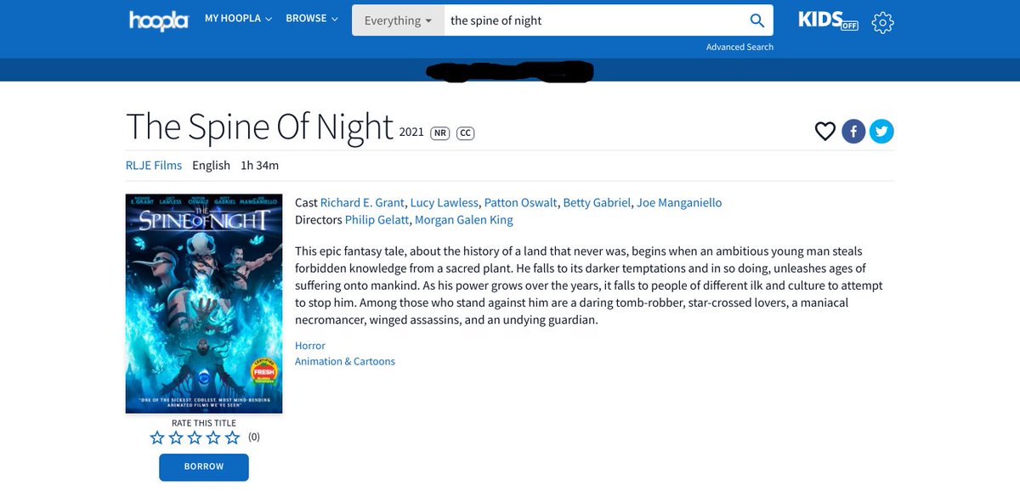Open the Advanced Search link

tap(739, 47)
